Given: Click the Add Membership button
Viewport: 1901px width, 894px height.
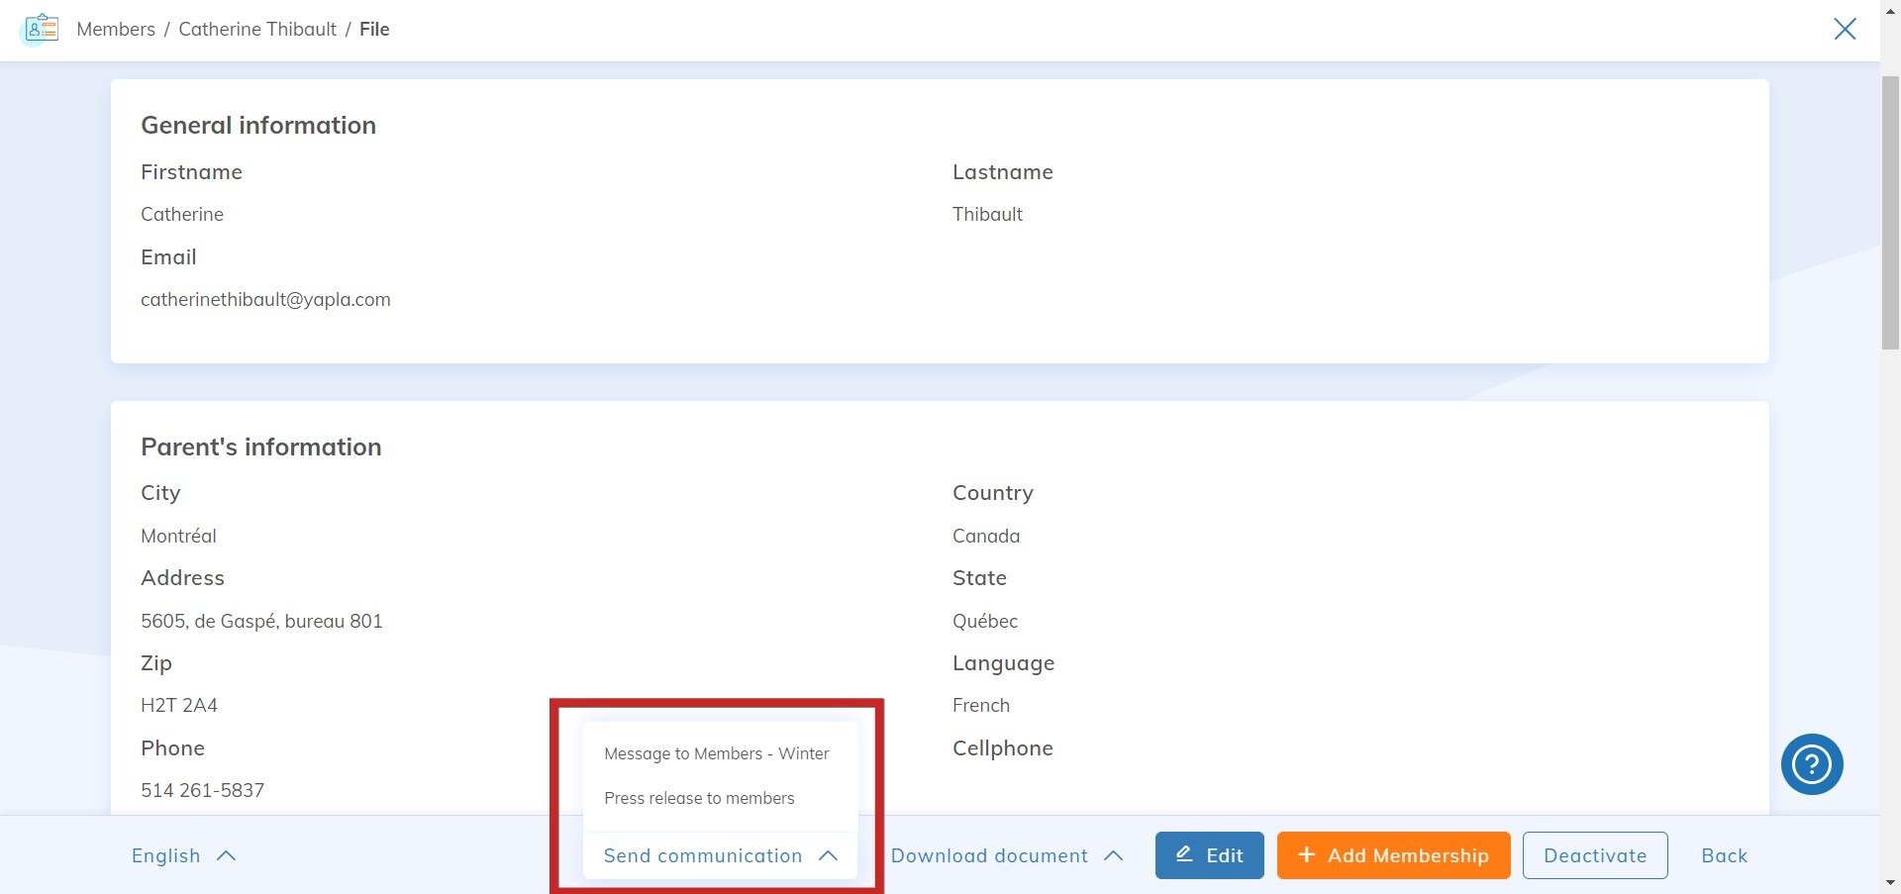Looking at the screenshot, I should point(1392,854).
